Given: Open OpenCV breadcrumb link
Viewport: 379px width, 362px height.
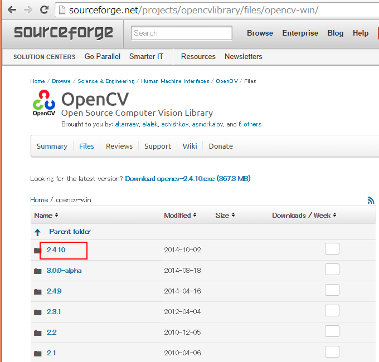Looking at the screenshot, I should click(227, 81).
